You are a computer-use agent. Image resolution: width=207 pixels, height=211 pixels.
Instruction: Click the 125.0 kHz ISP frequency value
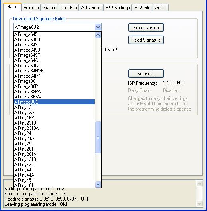click(173, 83)
